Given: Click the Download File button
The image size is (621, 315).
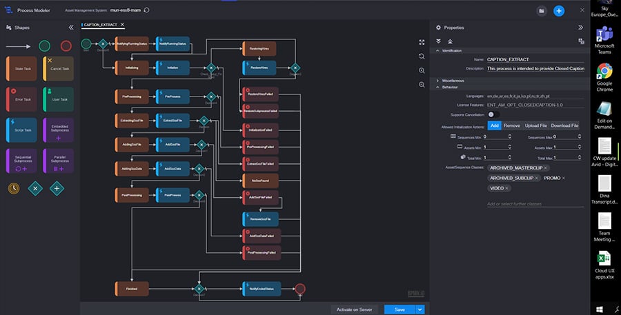Looking at the screenshot, I should [564, 125].
